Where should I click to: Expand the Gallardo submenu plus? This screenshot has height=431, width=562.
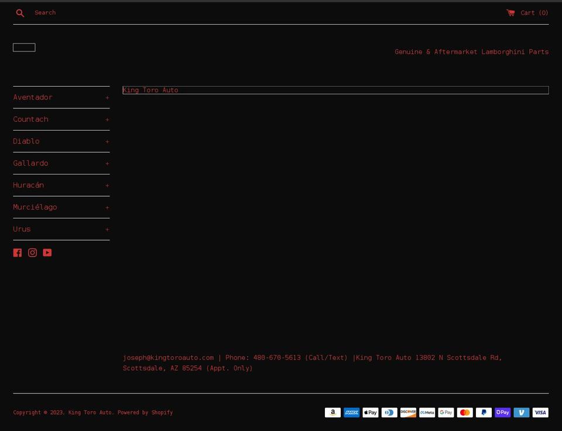[107, 163]
